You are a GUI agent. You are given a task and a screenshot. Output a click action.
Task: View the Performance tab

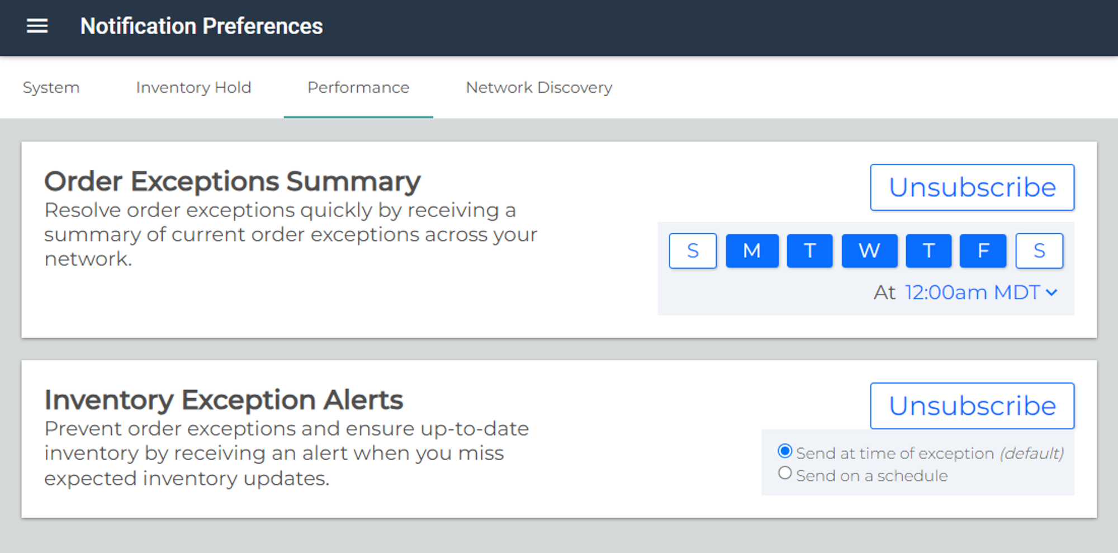(358, 88)
